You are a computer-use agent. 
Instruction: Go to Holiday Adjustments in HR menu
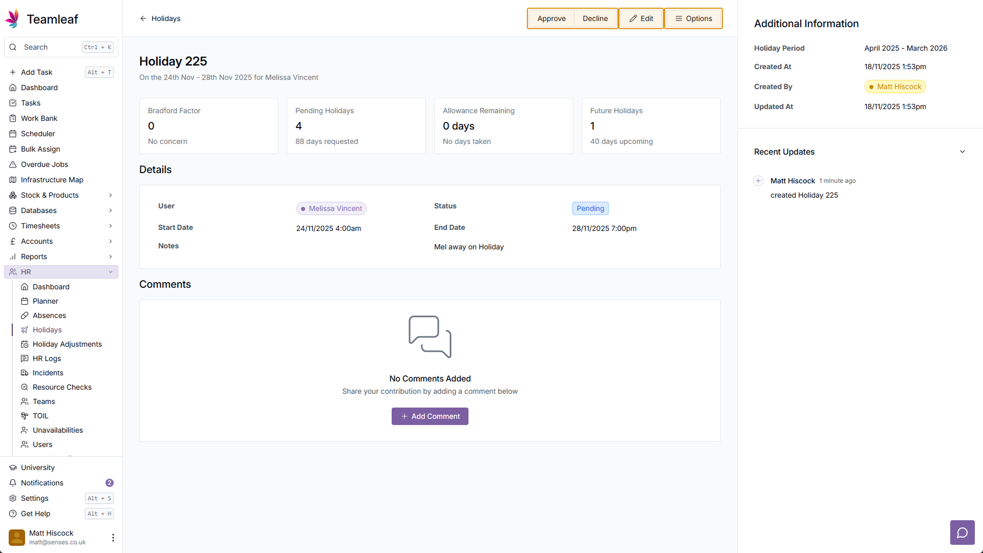coord(67,344)
